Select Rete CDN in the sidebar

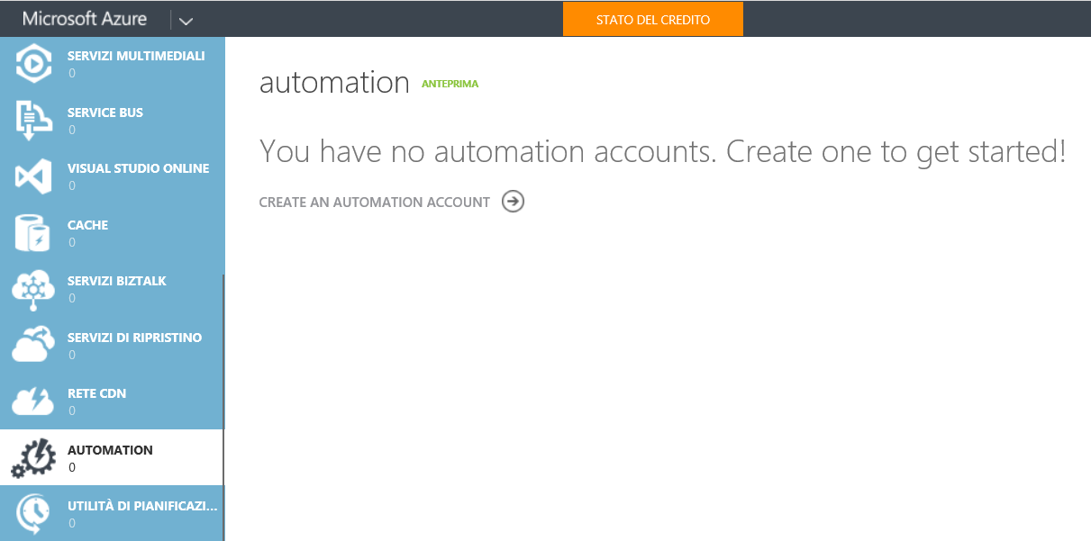click(112, 401)
